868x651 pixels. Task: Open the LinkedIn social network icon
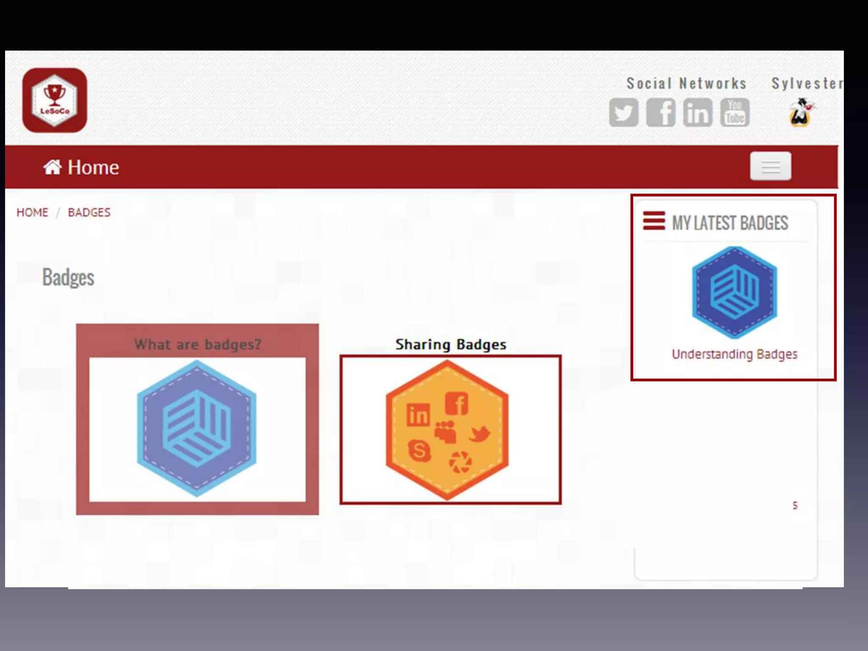(x=698, y=113)
